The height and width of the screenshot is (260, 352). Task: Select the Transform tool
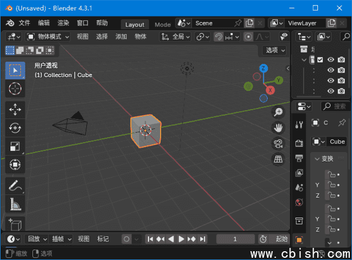(15, 165)
